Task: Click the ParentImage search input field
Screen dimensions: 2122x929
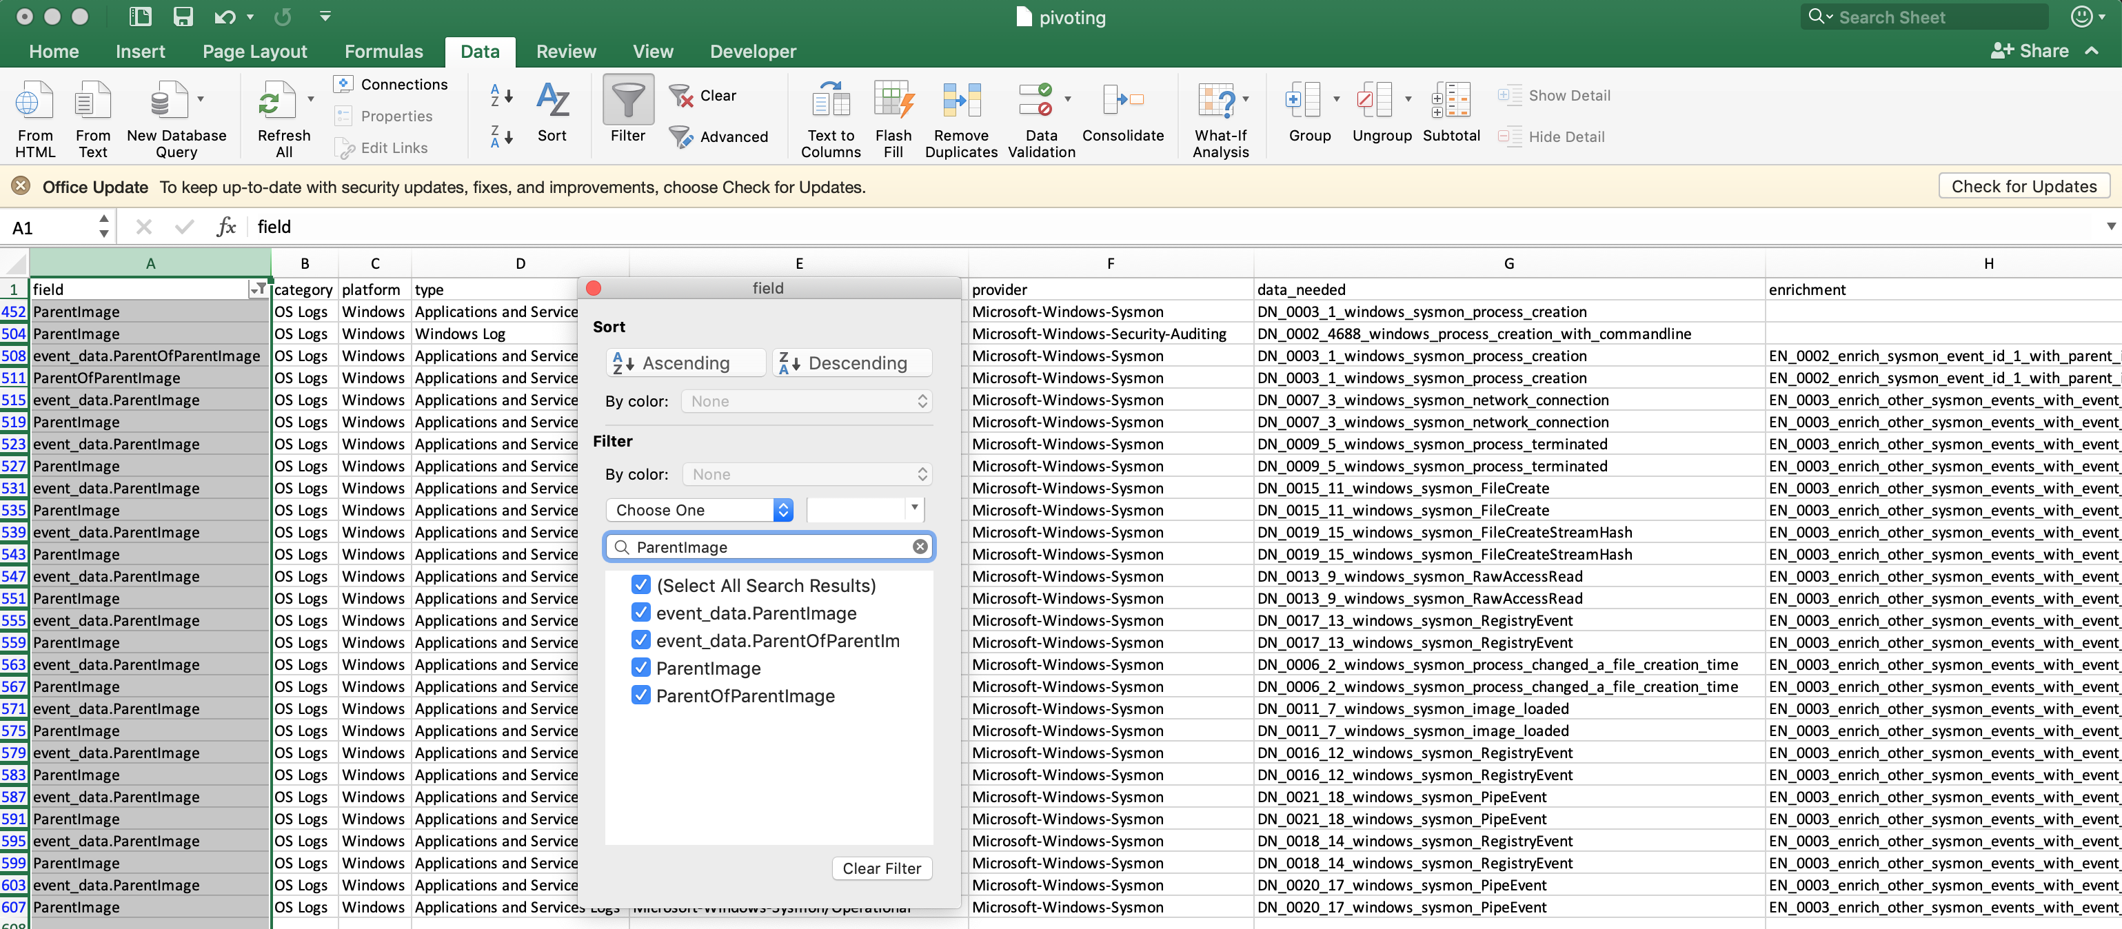Action: pos(769,547)
